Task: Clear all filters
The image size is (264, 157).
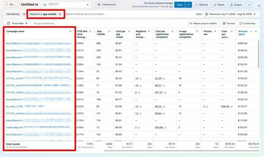Action: (x=199, y=14)
